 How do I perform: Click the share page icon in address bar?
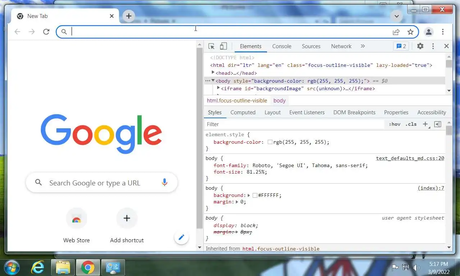pyautogui.click(x=396, y=32)
